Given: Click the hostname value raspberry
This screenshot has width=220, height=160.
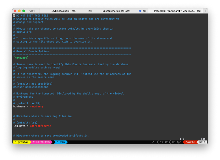Looking at the screenshot, I should [x=37, y=106].
